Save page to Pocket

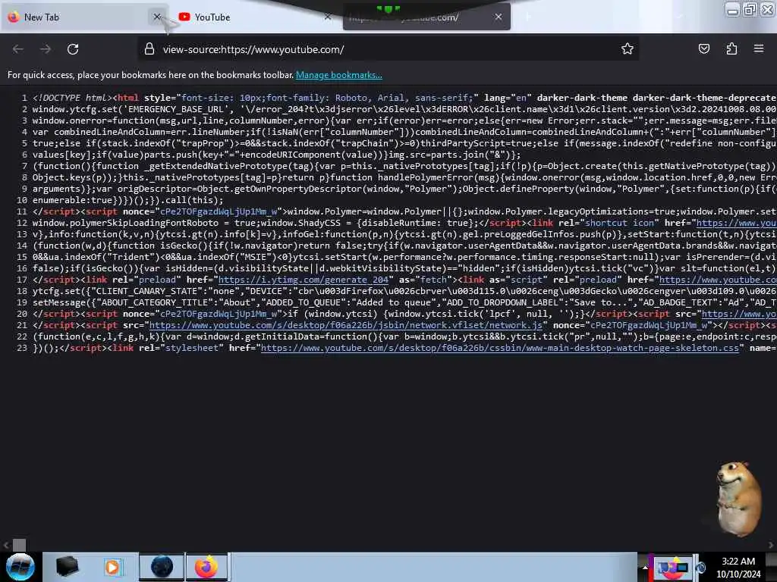[x=703, y=49]
